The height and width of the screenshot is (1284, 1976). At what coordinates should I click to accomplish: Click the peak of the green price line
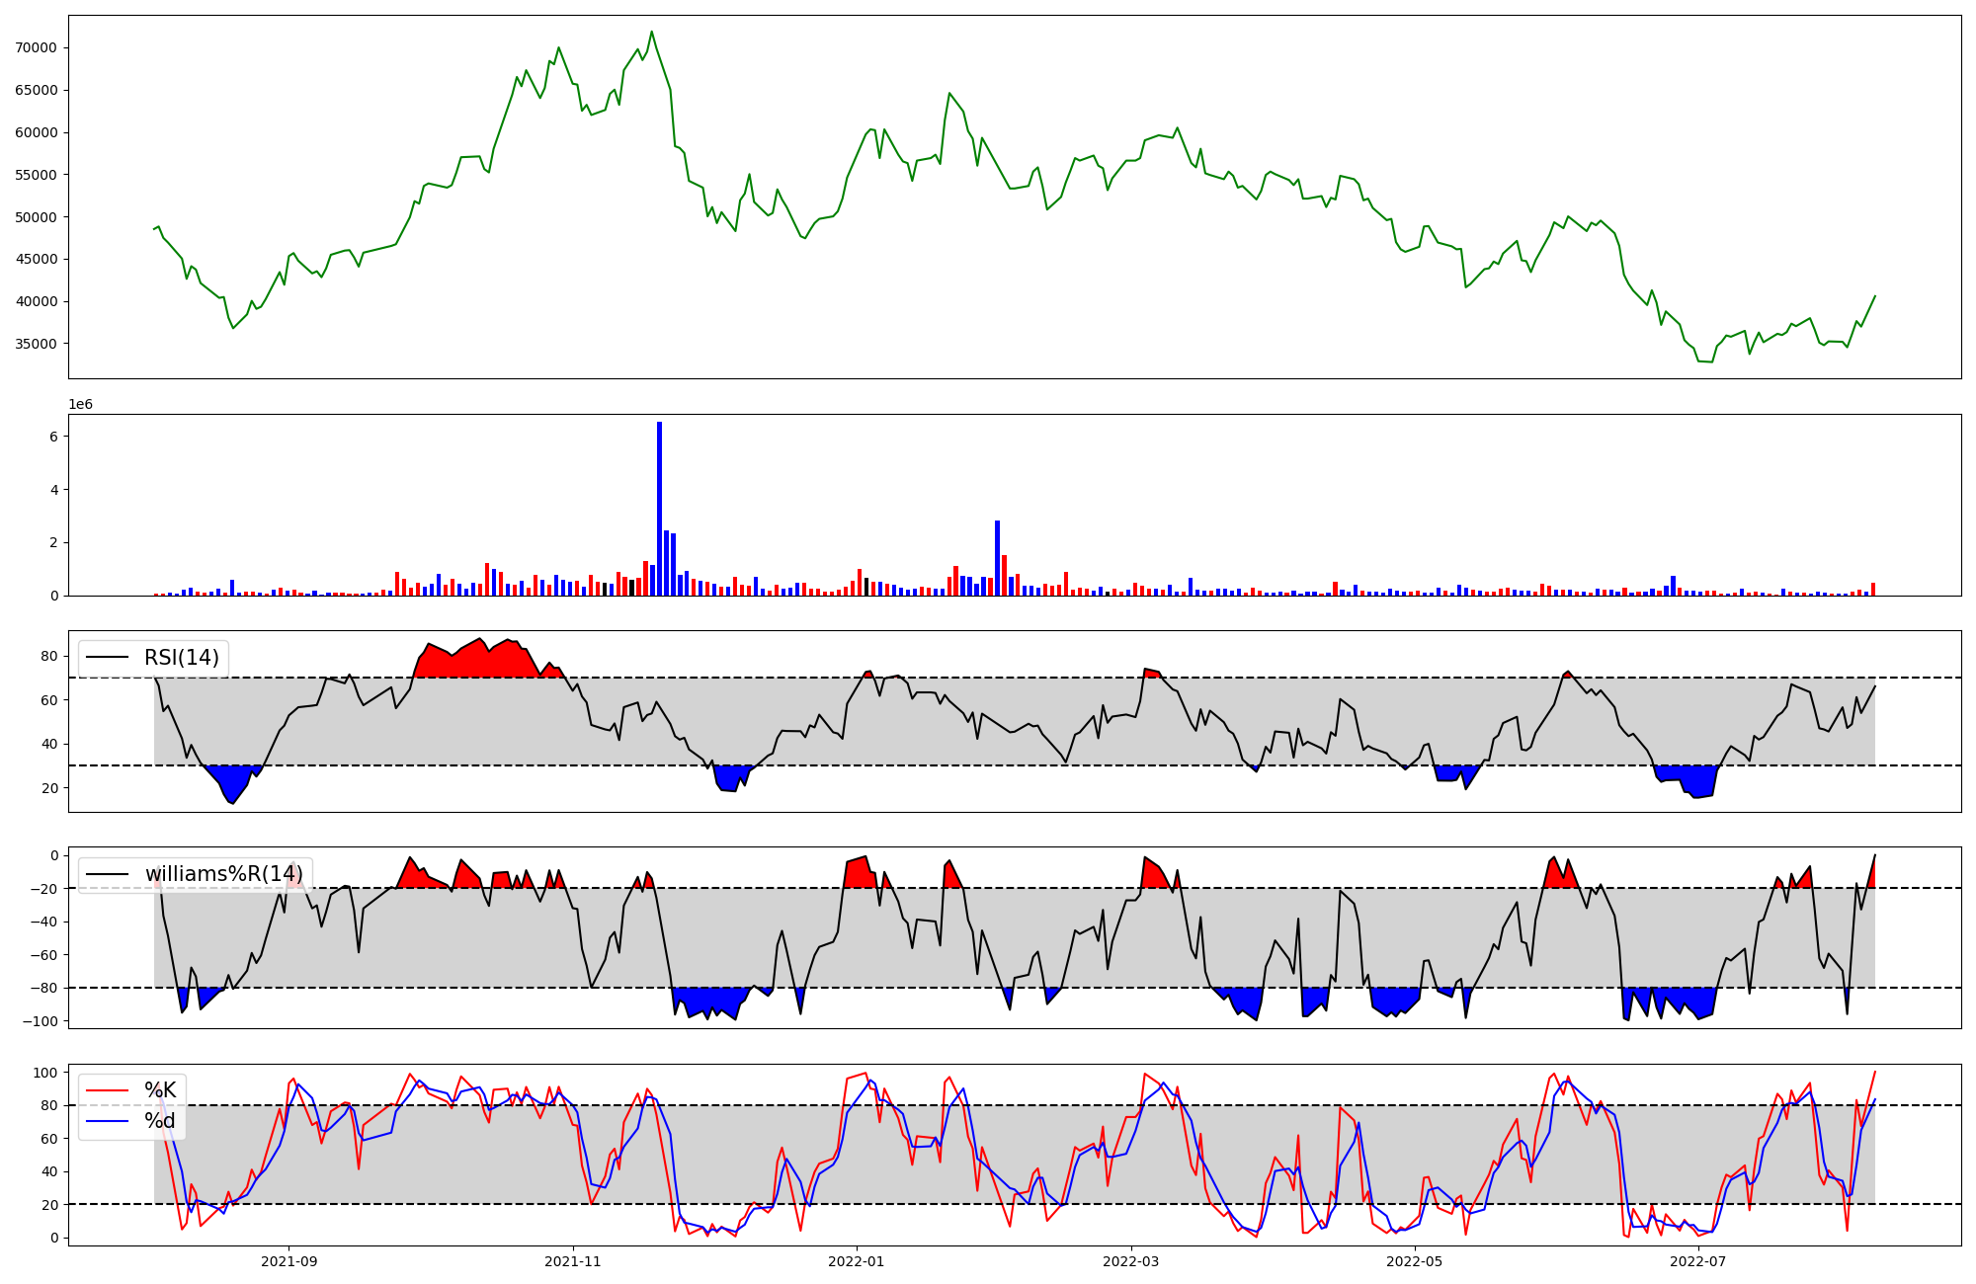tap(651, 33)
